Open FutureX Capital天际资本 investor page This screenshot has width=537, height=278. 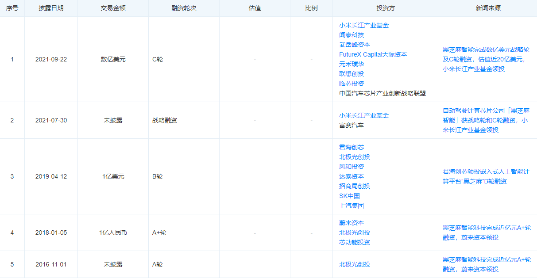click(373, 54)
